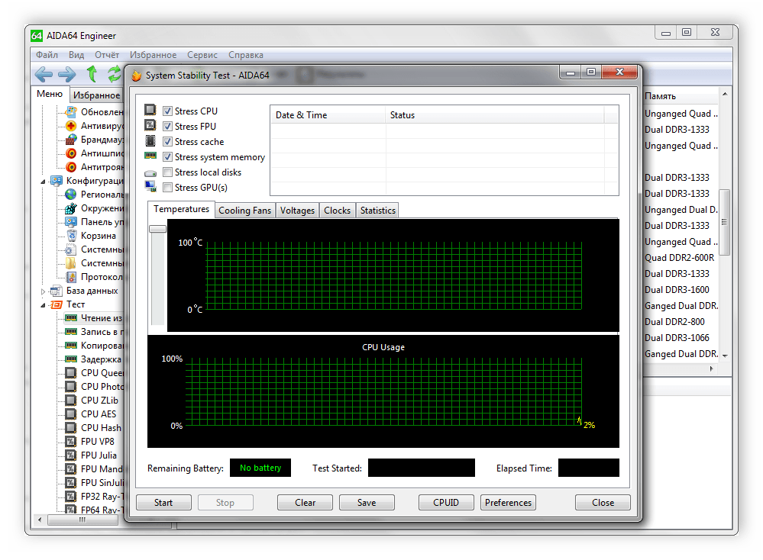The width and height of the screenshot is (763, 560).
Task: Switch to the Cooling Fans tab
Action: 244,211
